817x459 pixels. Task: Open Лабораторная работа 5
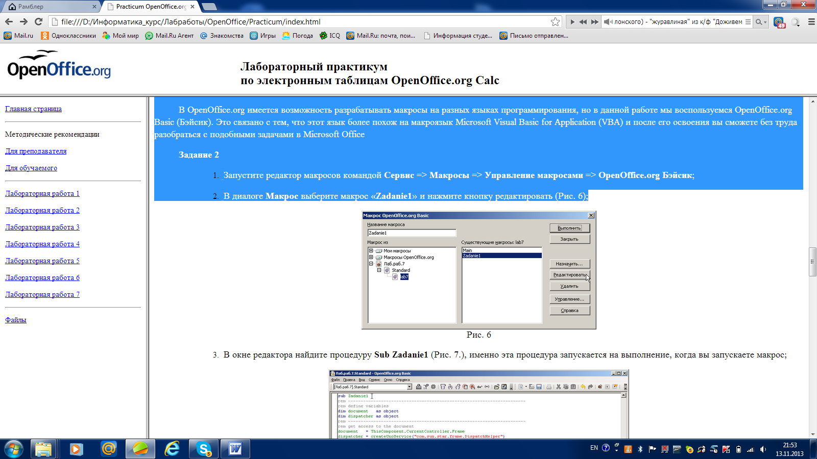coord(42,261)
